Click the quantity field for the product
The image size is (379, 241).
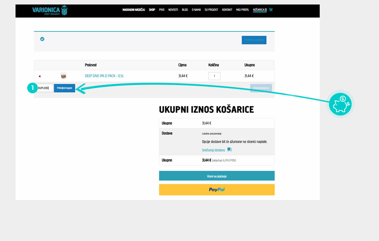[x=214, y=76]
